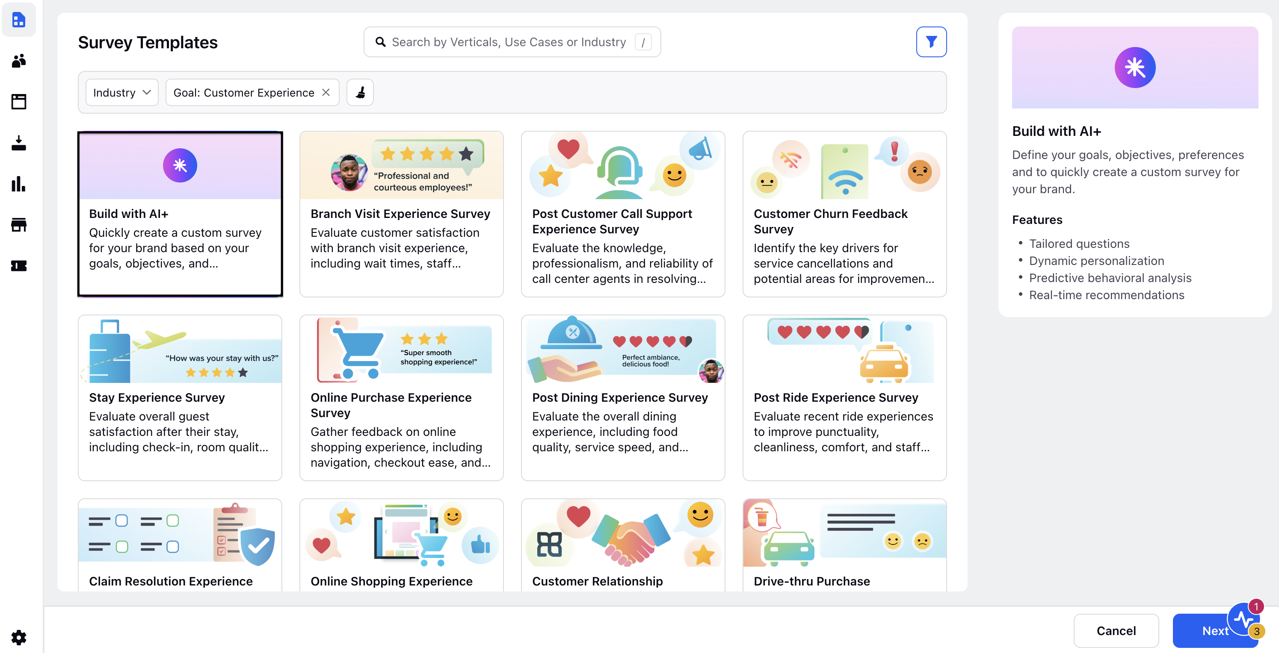Click the 'Dynamic personalization' feature text
The image size is (1279, 653).
tap(1096, 261)
